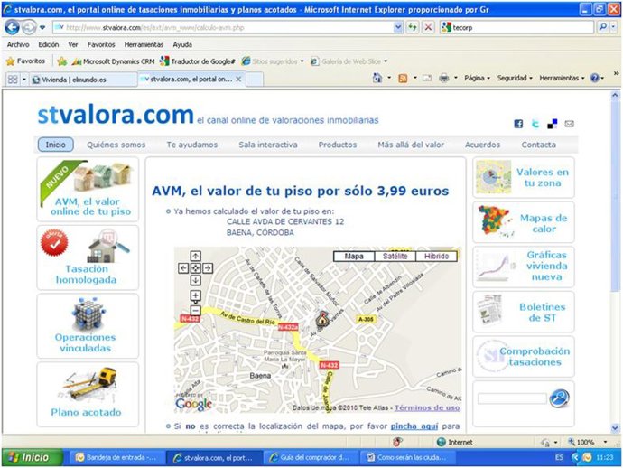
Task: Open the Seguridad dropdown menu
Action: click(515, 78)
